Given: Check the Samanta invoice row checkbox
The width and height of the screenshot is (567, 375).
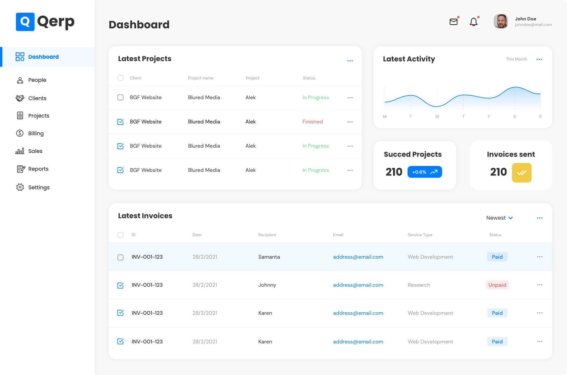Looking at the screenshot, I should (x=120, y=257).
